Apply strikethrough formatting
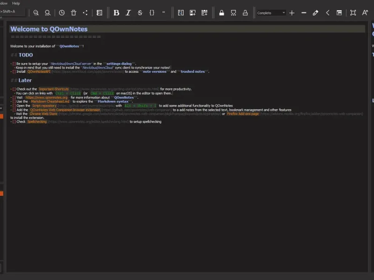 pyautogui.click(x=140, y=13)
